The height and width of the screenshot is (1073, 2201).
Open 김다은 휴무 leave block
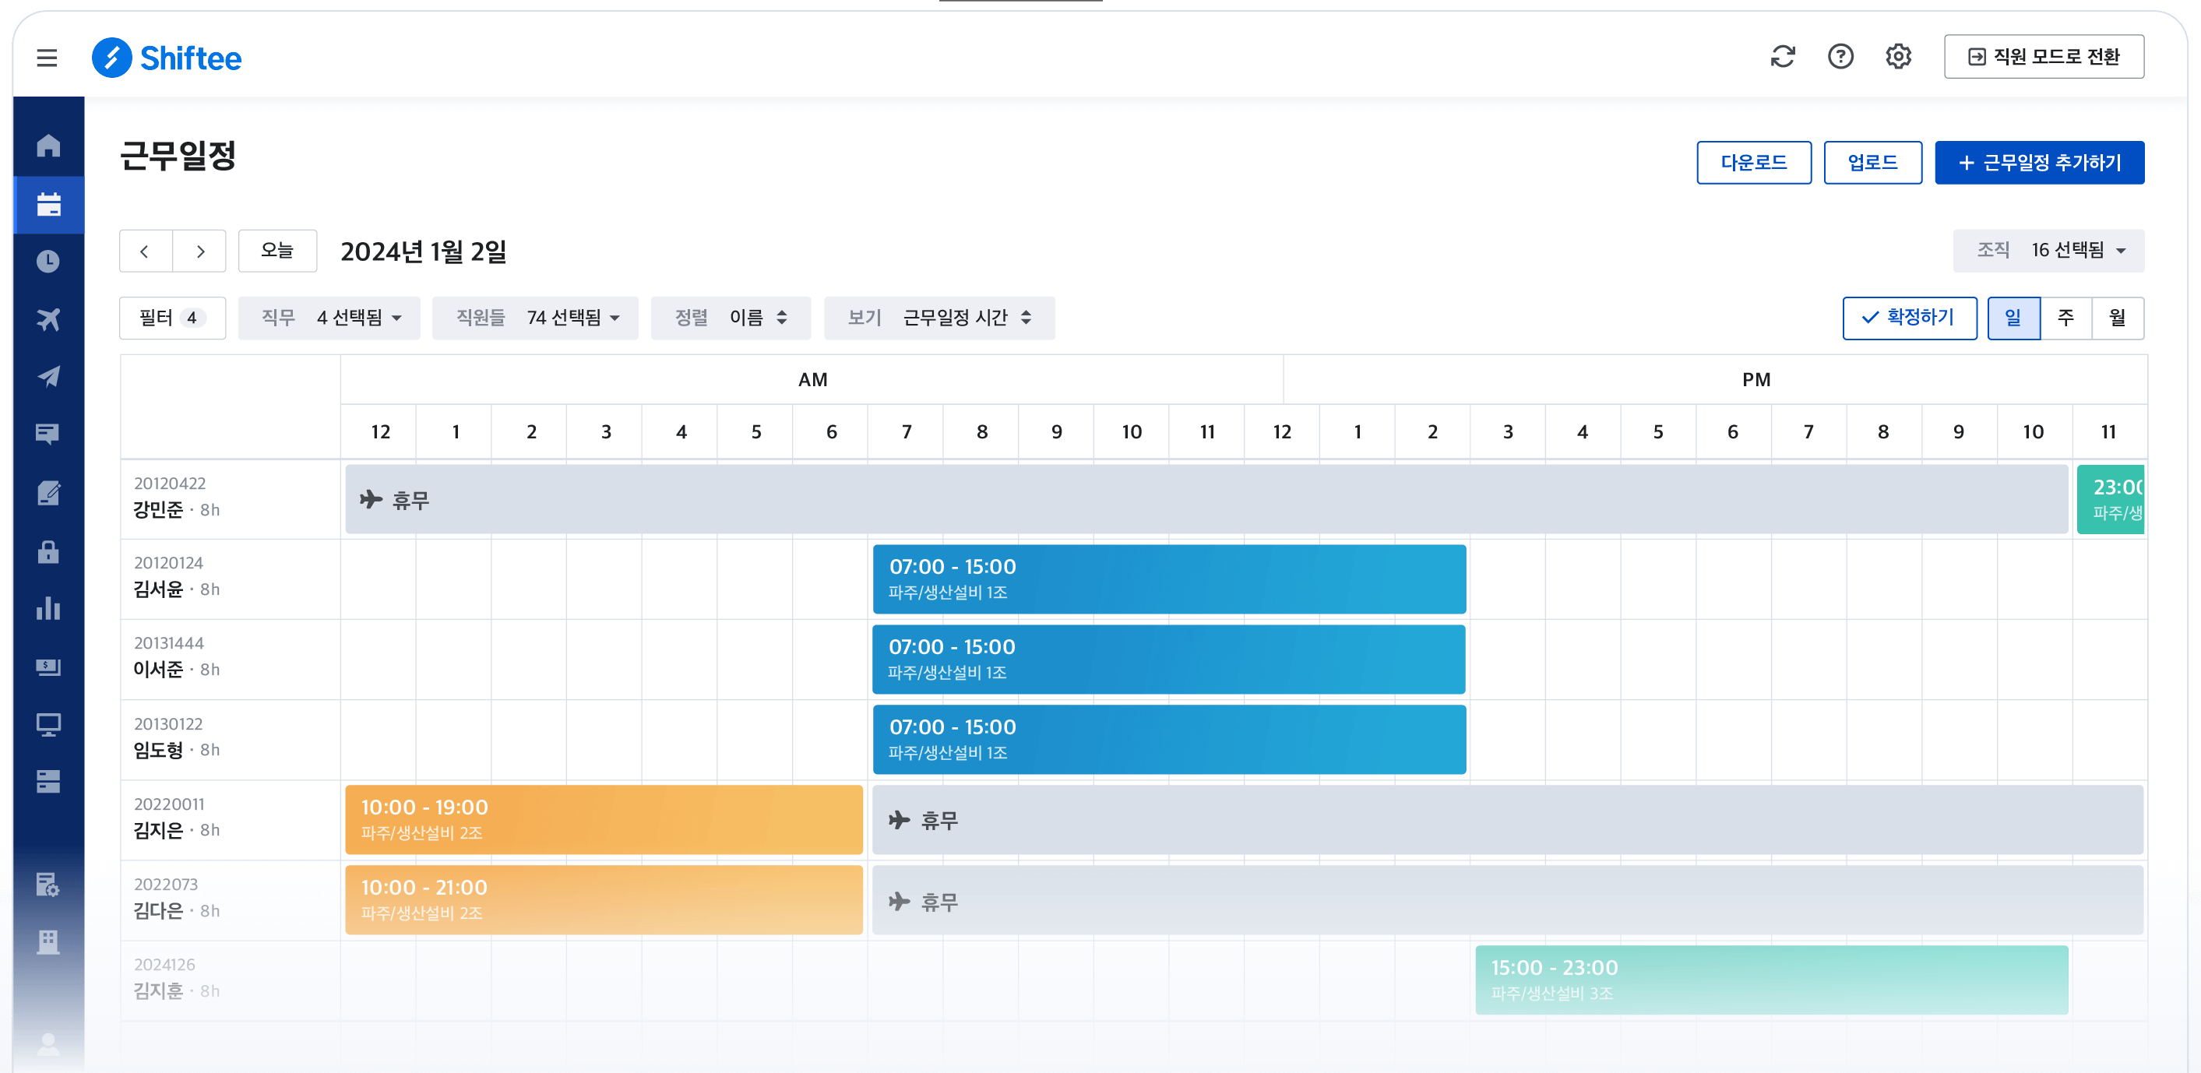pyautogui.click(x=1508, y=899)
